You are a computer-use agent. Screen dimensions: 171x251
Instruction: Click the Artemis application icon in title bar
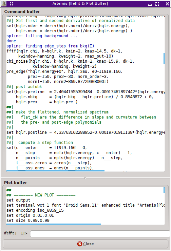(x=4, y=4)
